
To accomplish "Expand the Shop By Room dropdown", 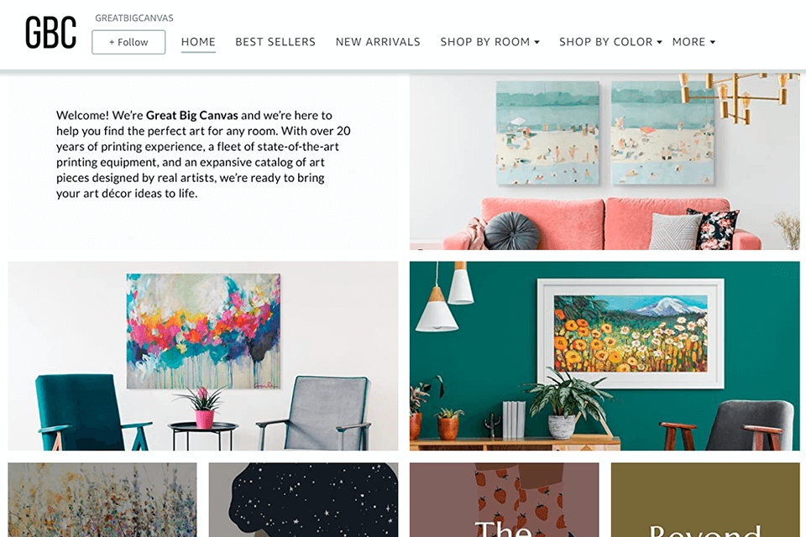I will coord(489,42).
